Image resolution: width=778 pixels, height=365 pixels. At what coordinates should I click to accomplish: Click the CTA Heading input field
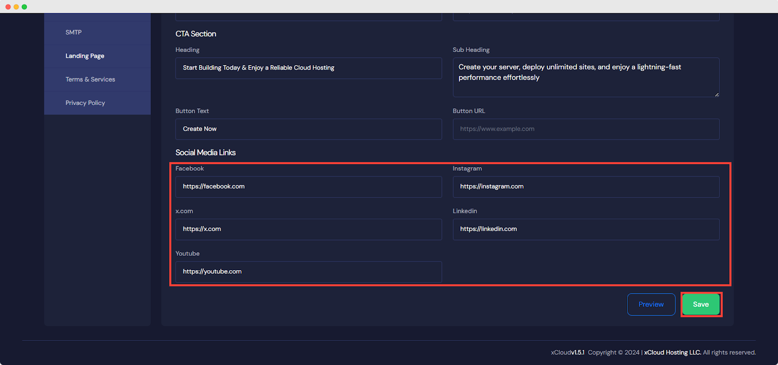309,68
